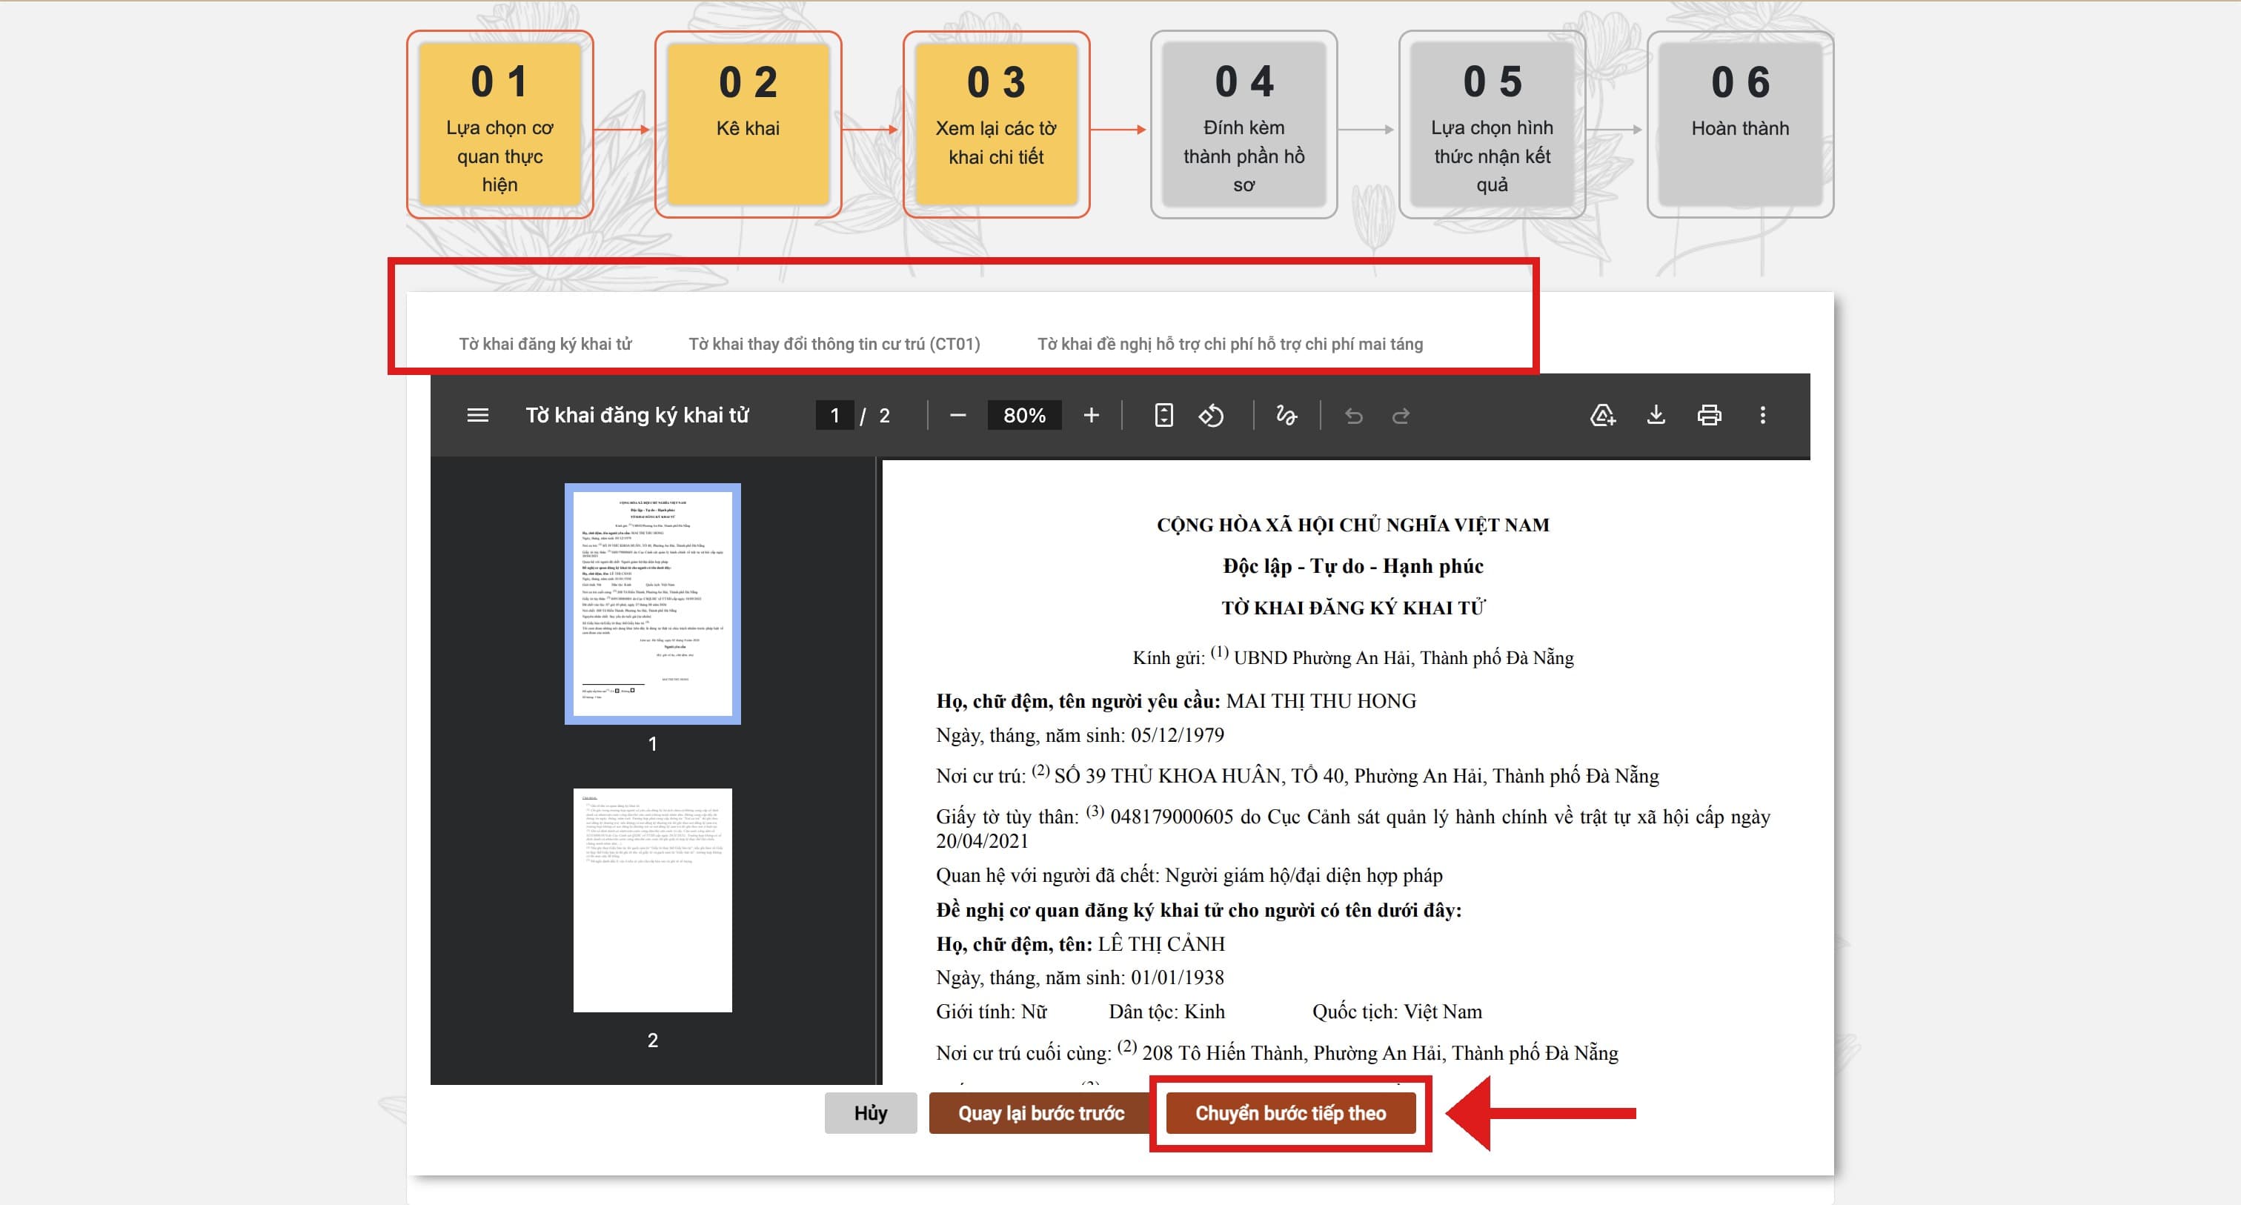Print the PDF document

click(x=1709, y=416)
